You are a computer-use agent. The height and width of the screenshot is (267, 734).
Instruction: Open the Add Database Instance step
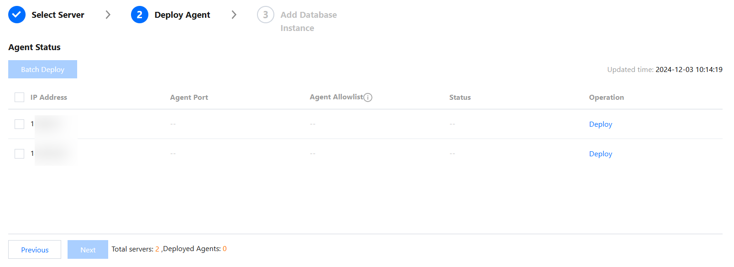point(309,21)
